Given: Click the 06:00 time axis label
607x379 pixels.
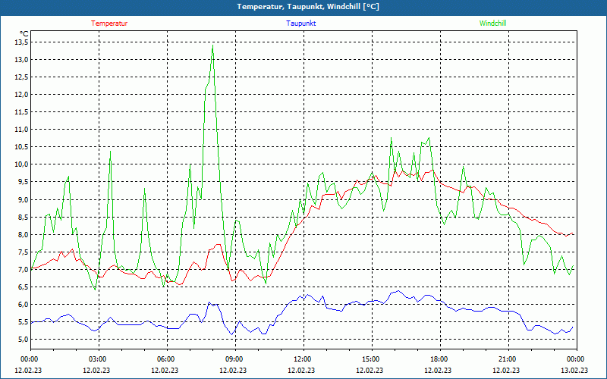Looking at the screenshot, I should (167, 359).
